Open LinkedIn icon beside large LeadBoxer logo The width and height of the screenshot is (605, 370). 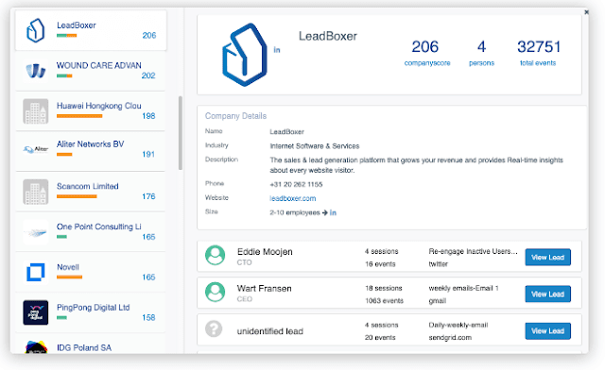click(277, 50)
